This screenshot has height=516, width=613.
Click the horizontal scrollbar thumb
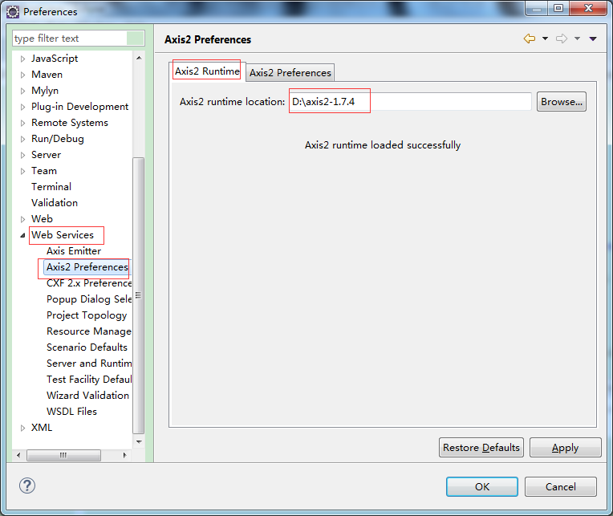tap(63, 455)
